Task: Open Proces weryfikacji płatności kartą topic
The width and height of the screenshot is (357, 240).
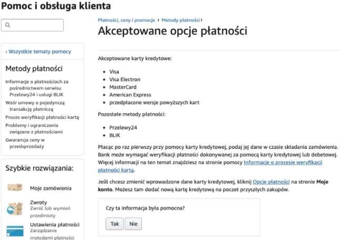Action: (42, 117)
